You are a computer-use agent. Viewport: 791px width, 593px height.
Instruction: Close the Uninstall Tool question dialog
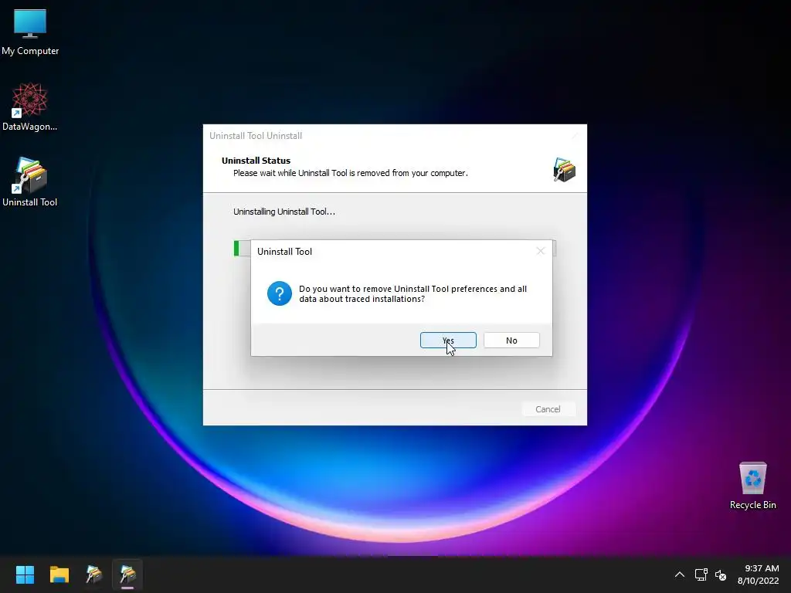coord(540,251)
